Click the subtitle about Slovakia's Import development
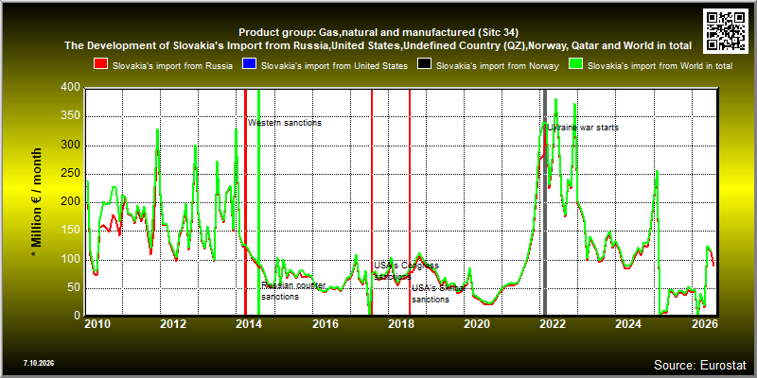This screenshot has width=757, height=378. click(x=378, y=45)
